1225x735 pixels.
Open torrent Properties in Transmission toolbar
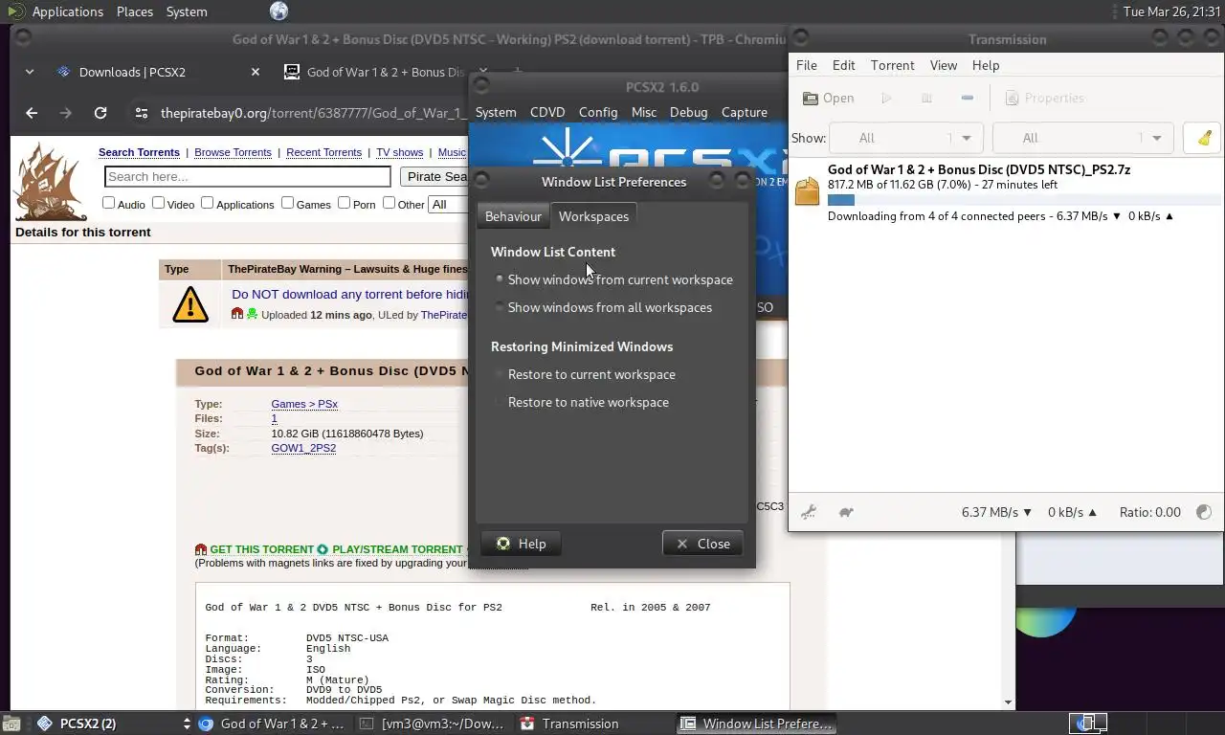click(1043, 98)
